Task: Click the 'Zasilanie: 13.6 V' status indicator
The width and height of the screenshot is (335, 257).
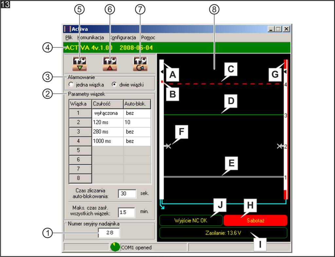Action: coord(223,233)
